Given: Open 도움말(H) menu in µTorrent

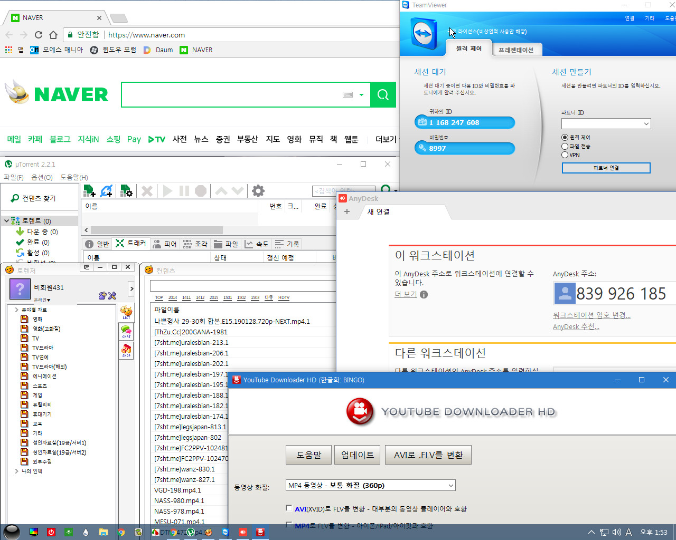Looking at the screenshot, I should (x=74, y=177).
